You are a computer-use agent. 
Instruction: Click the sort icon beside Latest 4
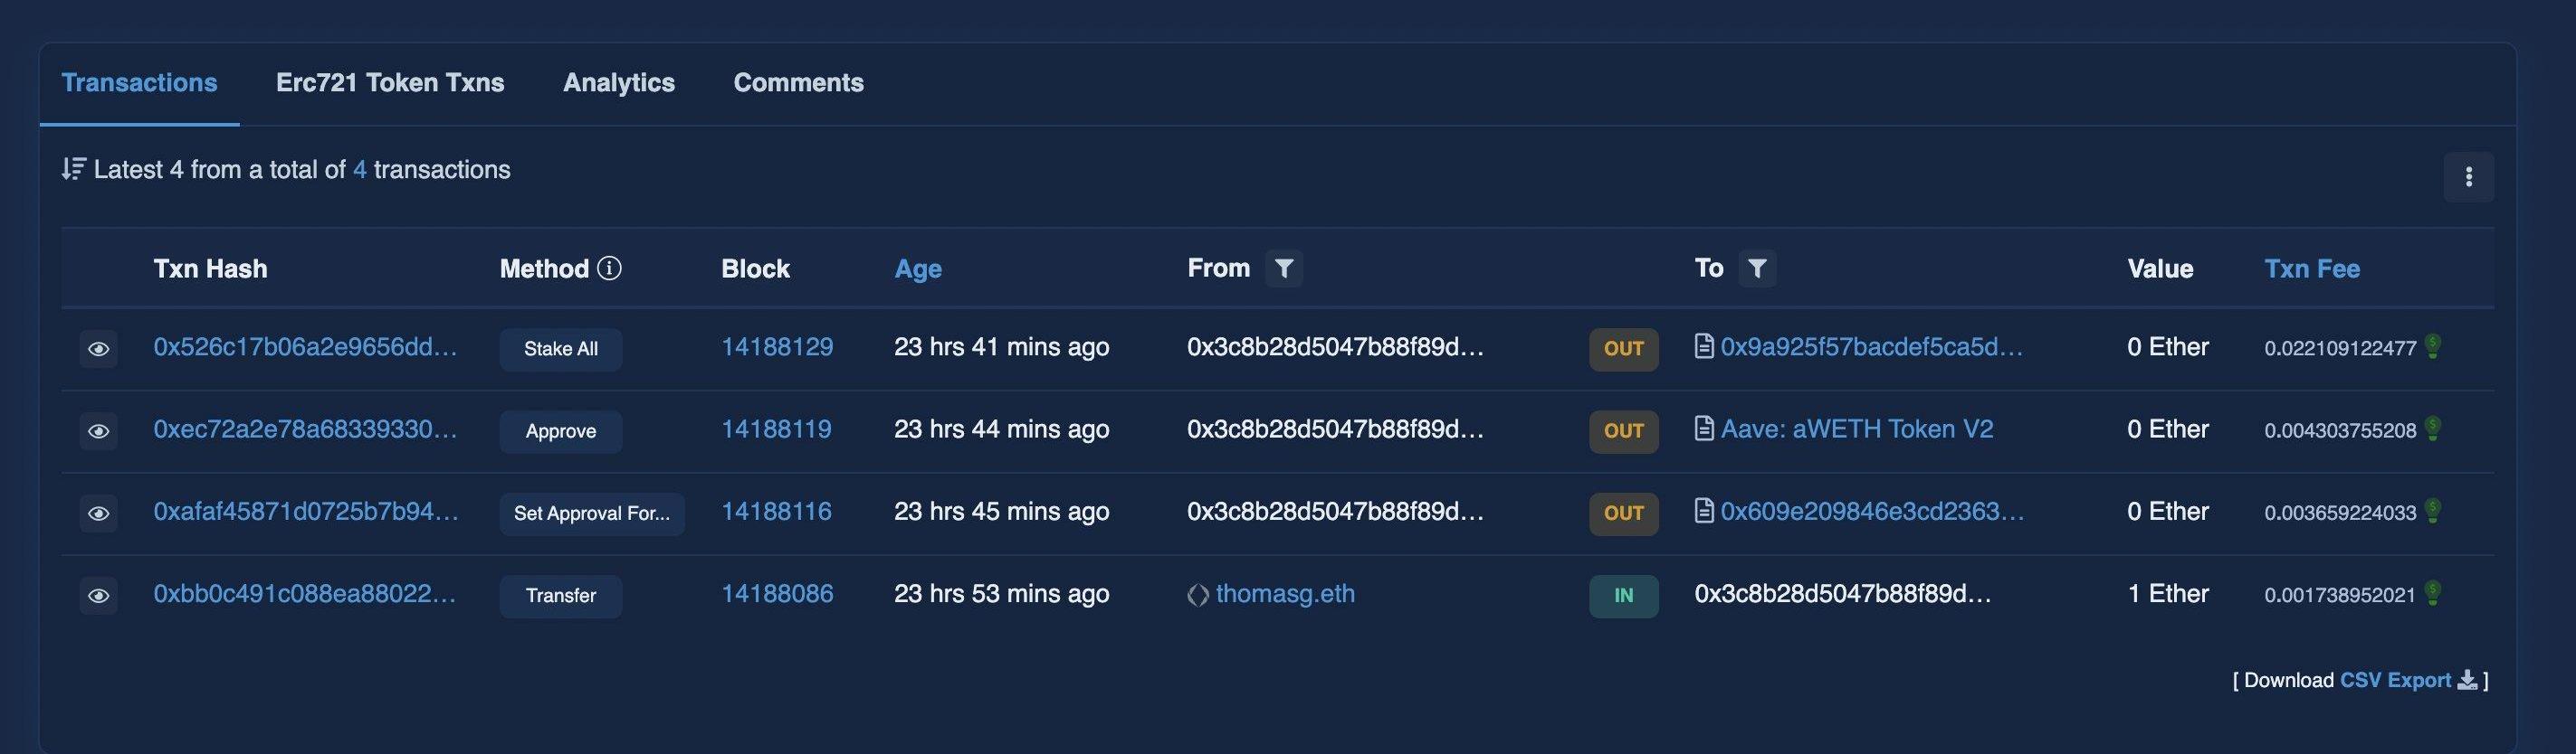(73, 169)
